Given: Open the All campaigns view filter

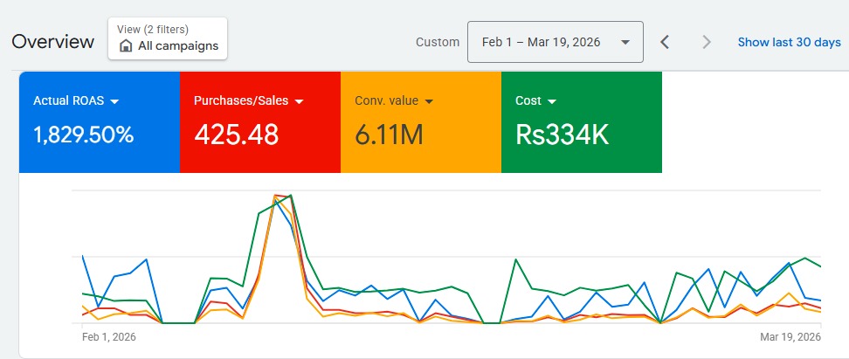Looking at the screenshot, I should click(168, 38).
